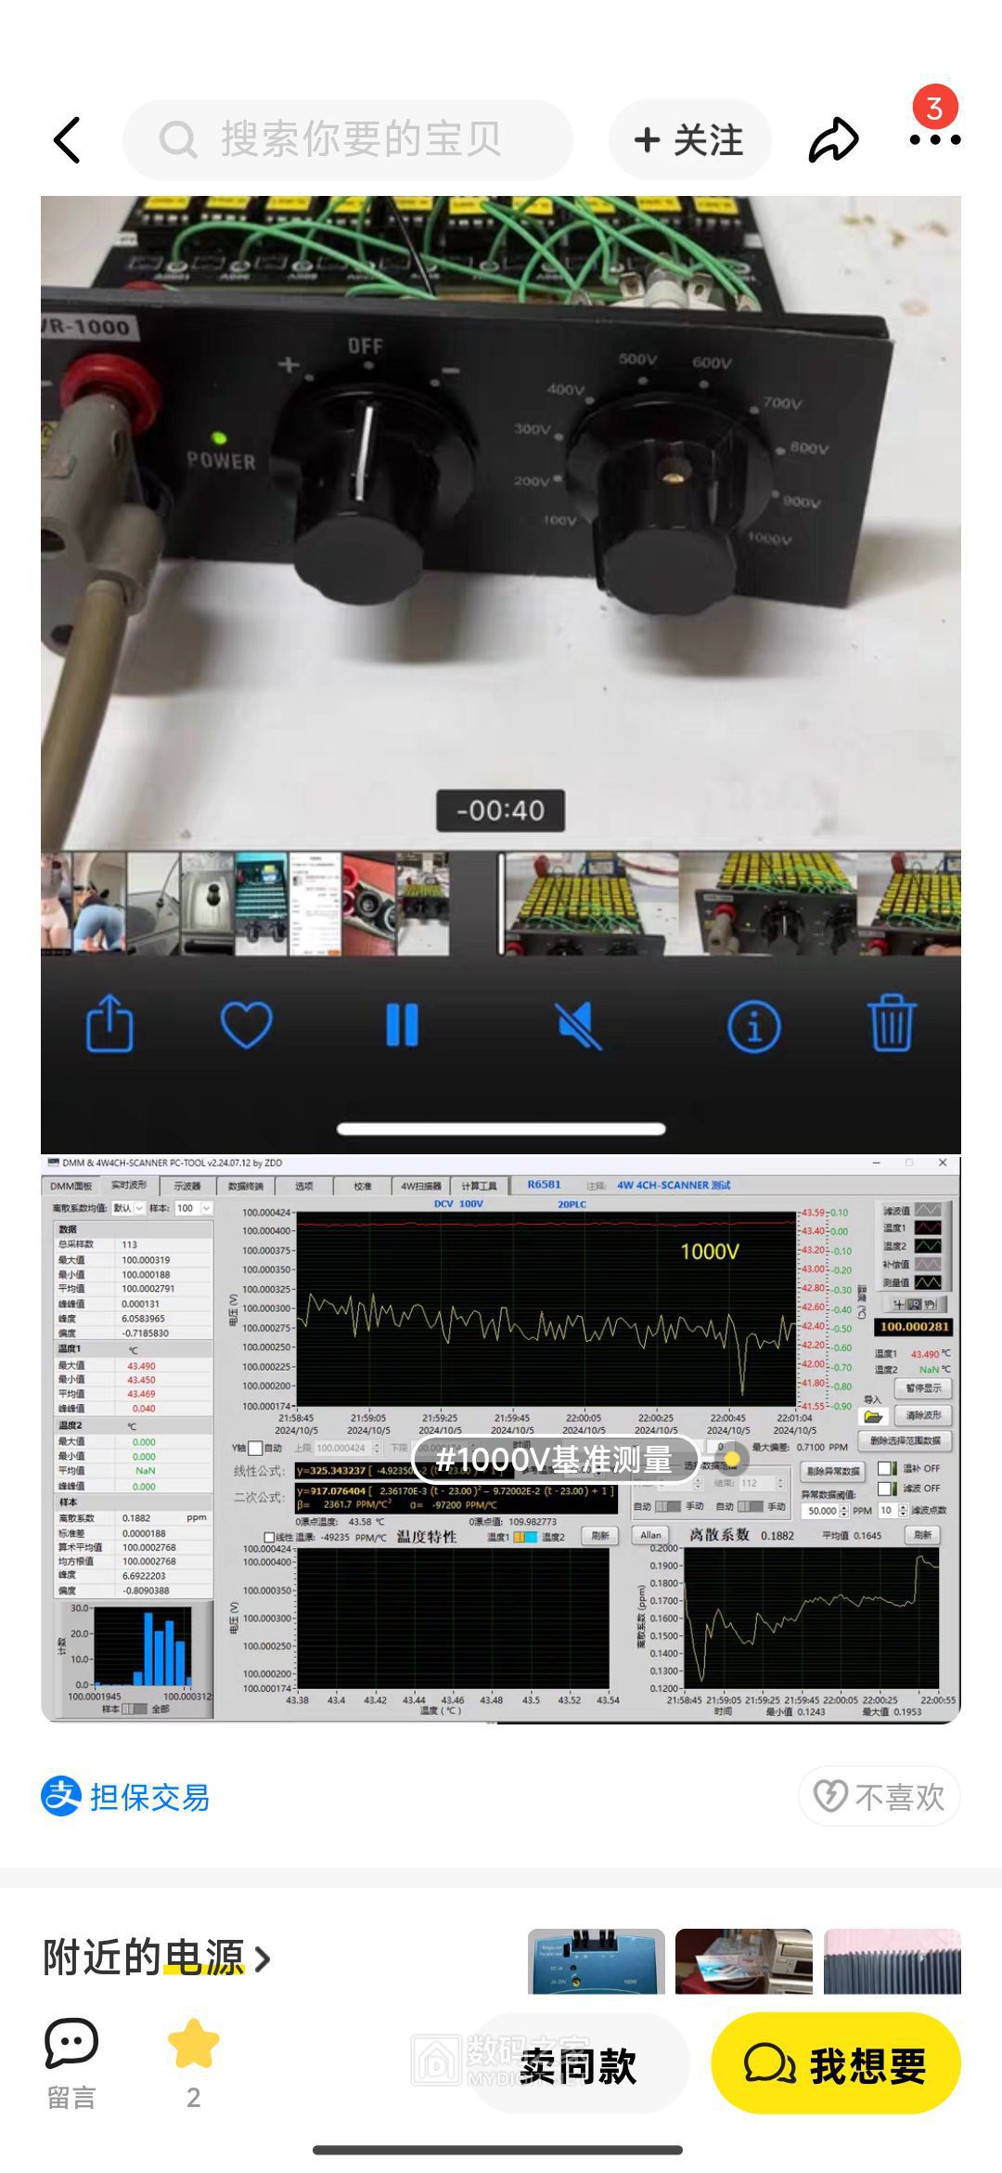
Task: Go back using the top-left arrow
Action: coord(68,140)
